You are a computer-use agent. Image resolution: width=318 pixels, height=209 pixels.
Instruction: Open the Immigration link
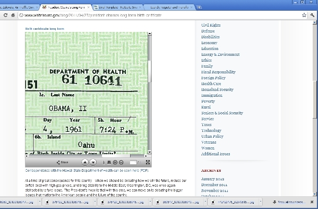(212, 95)
